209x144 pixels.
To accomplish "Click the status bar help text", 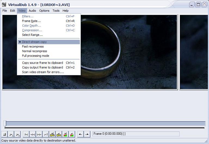I will pos(39,140).
